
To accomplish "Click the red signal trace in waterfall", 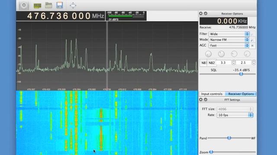I will pos(101,130).
